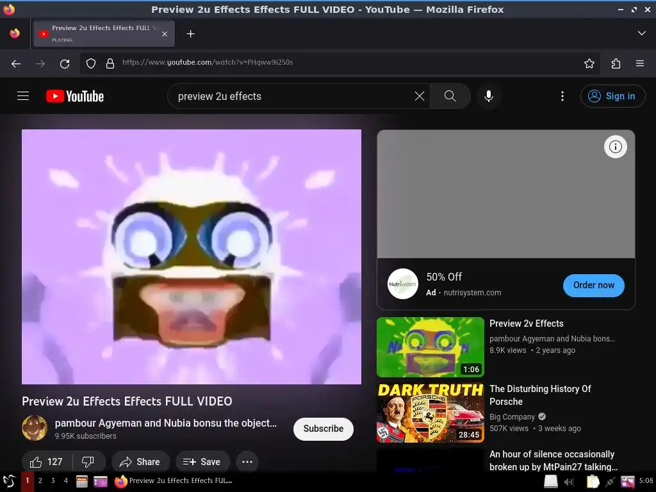Open Firefox View pinned icon

(15, 33)
